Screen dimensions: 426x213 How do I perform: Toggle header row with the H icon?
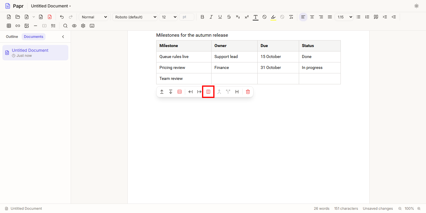237,92
